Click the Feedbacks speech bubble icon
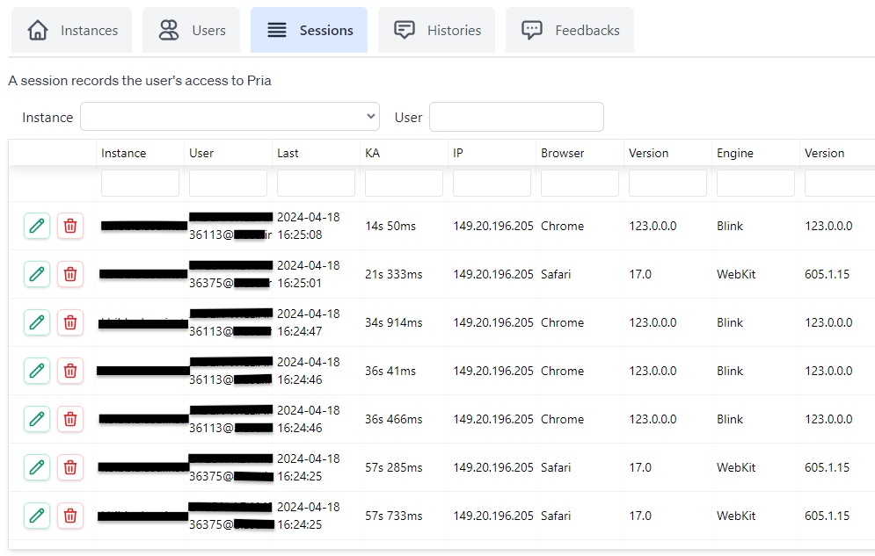This screenshot has height=556, width=875. (532, 29)
